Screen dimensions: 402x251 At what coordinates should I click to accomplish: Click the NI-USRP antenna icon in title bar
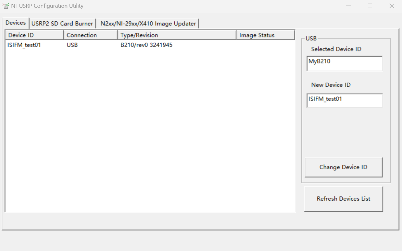pyautogui.click(x=6, y=6)
